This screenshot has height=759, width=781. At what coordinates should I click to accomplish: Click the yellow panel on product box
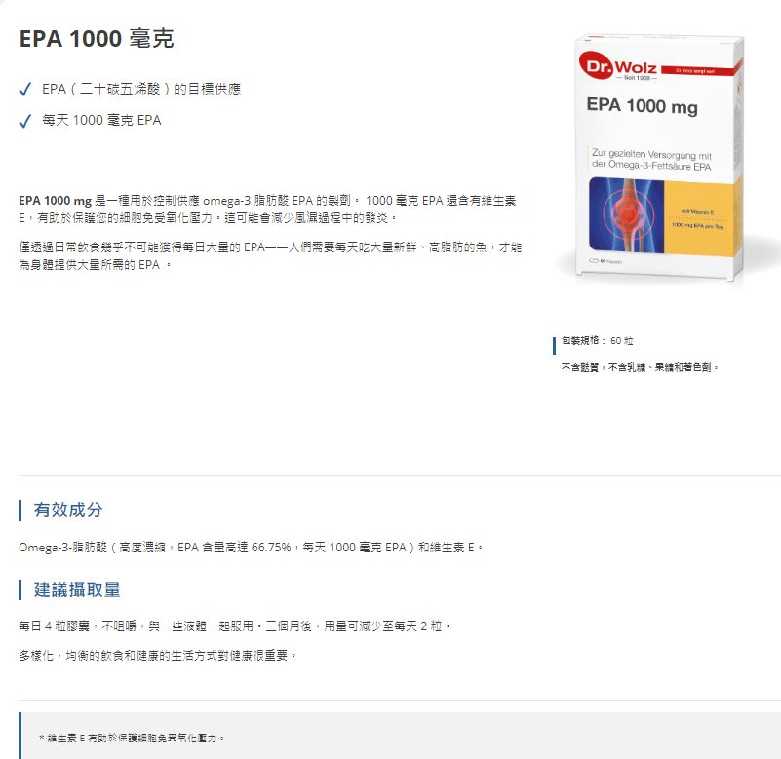[700, 219]
